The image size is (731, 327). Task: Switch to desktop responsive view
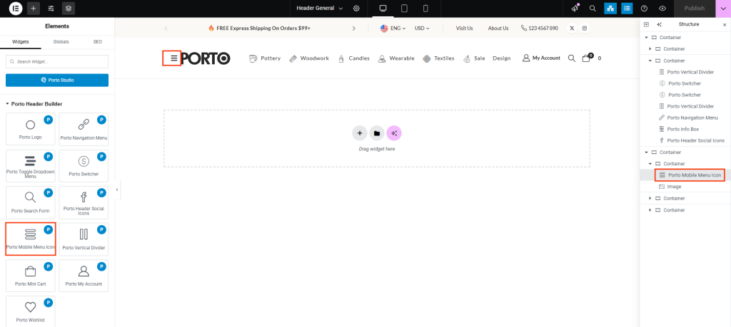[x=383, y=9]
